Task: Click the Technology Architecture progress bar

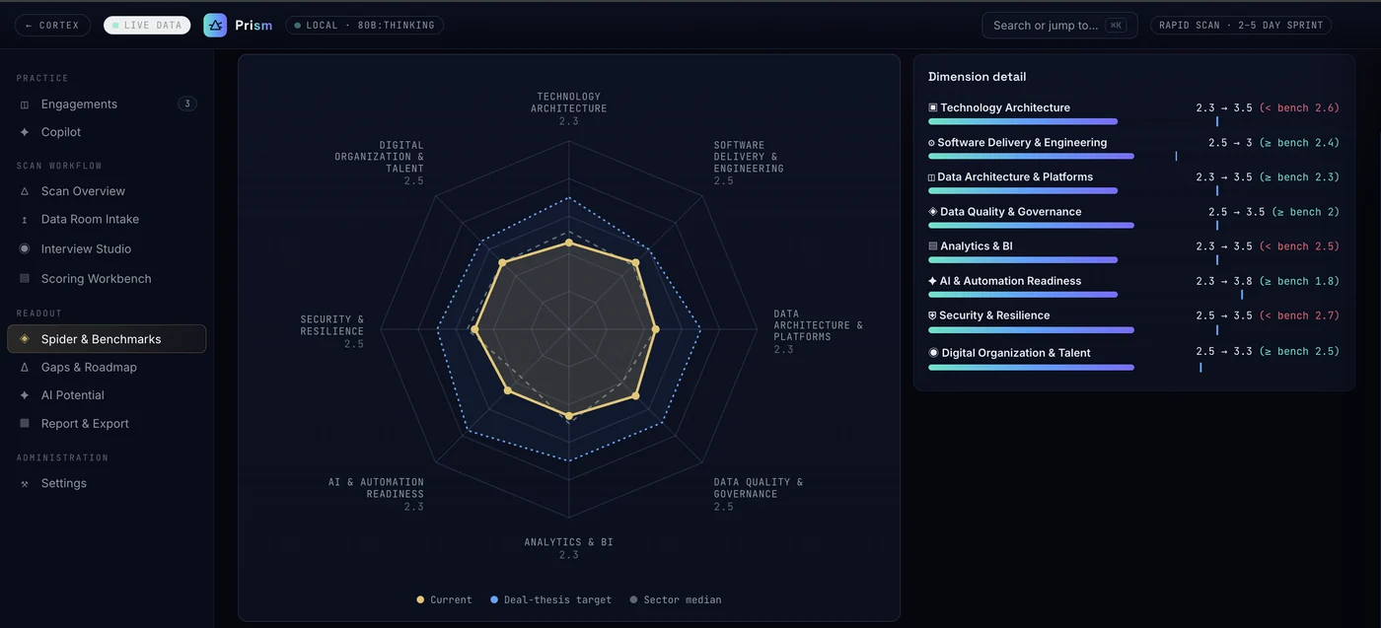Action: pyautogui.click(x=1023, y=121)
